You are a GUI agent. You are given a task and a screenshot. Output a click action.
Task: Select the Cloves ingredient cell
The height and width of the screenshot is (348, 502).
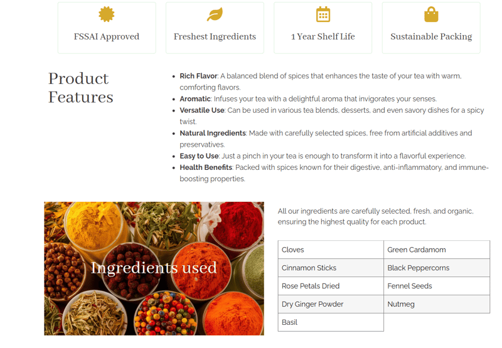(331, 250)
